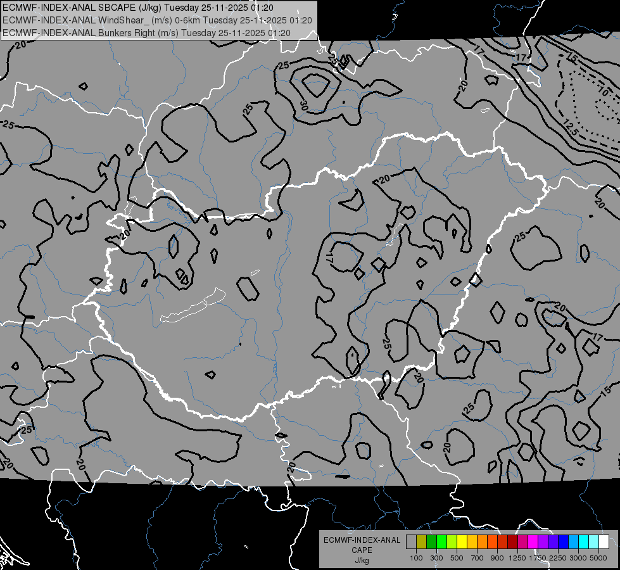
Task: Click the 500 legend value
Action: point(457,558)
